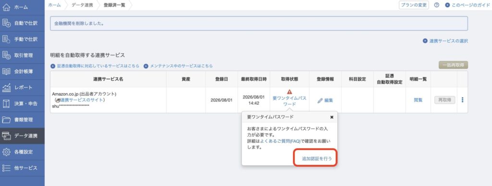This screenshot has height=186, width=492.
Task: Open 証憑自動取得に対応しているサービスはこちら link
Action: click(95, 66)
